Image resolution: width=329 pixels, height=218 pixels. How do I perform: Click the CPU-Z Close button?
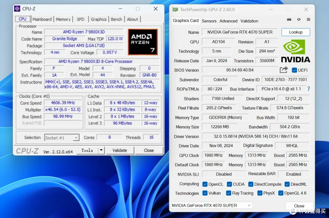pyautogui.click(x=149, y=150)
